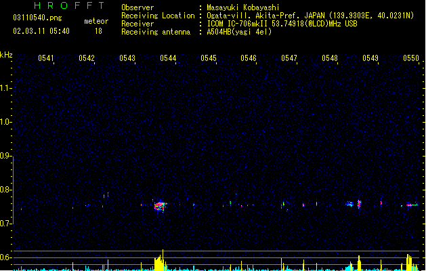Click the A504HB(yagi 4el) antenna text
The width and height of the screenshot is (426, 271).
click(239, 32)
